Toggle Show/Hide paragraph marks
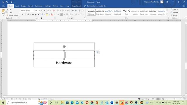Viewport: 187px width, 105px height. (x=83, y=10)
